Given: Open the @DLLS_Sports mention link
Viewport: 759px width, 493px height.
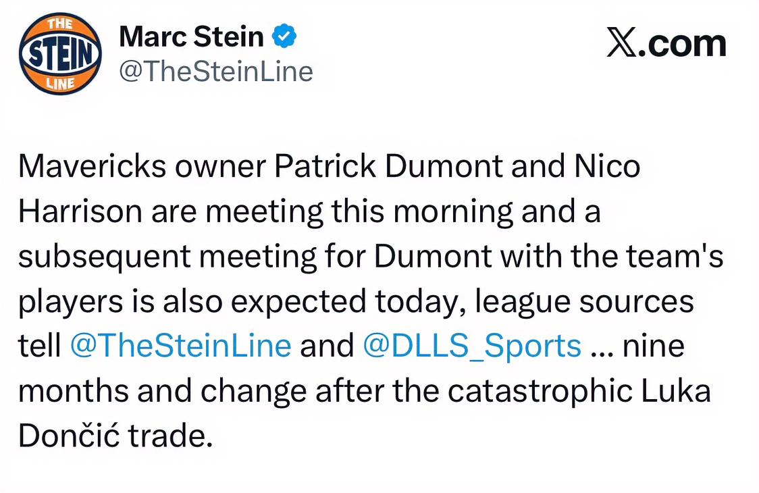Looking at the screenshot, I should click(472, 346).
